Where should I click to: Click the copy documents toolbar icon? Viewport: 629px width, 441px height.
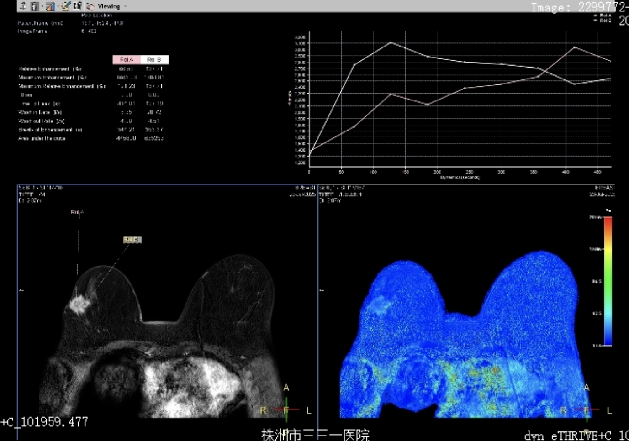[x=78, y=6]
